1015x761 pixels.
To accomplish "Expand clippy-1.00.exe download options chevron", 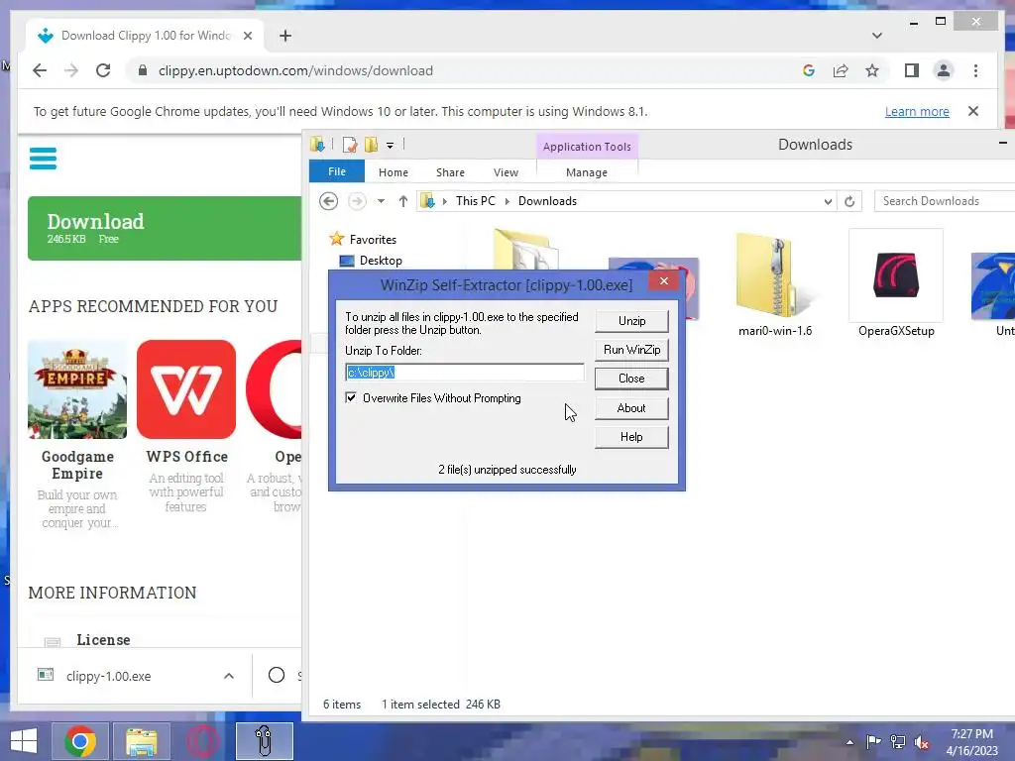I will 229,676.
